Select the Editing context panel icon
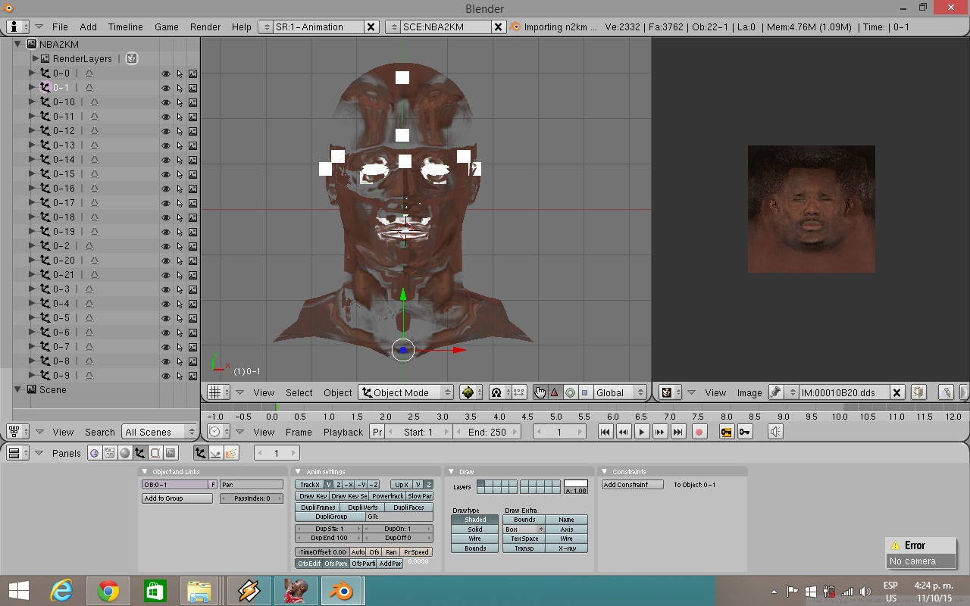Image resolution: width=970 pixels, height=606 pixels. point(155,453)
